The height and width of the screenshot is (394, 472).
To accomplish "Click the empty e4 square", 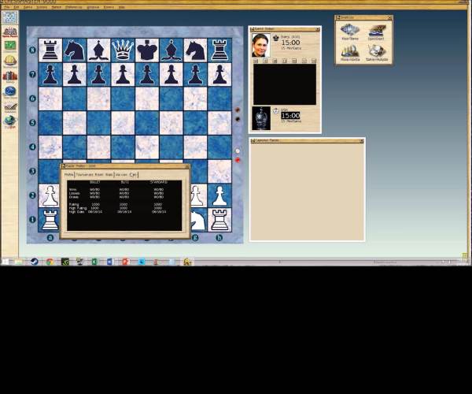I will [147, 147].
